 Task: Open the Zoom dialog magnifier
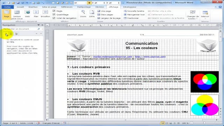click(x=83, y=14)
